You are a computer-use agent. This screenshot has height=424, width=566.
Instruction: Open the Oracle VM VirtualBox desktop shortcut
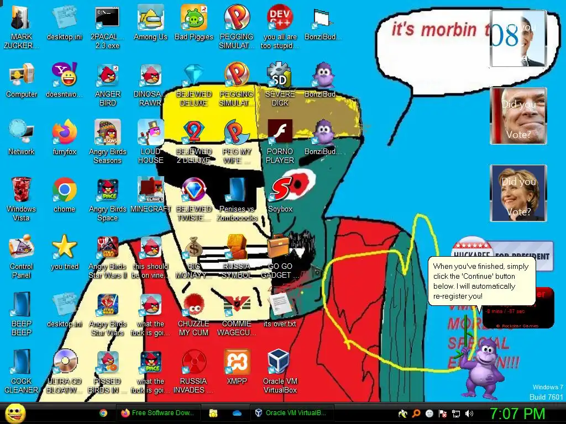pyautogui.click(x=280, y=372)
